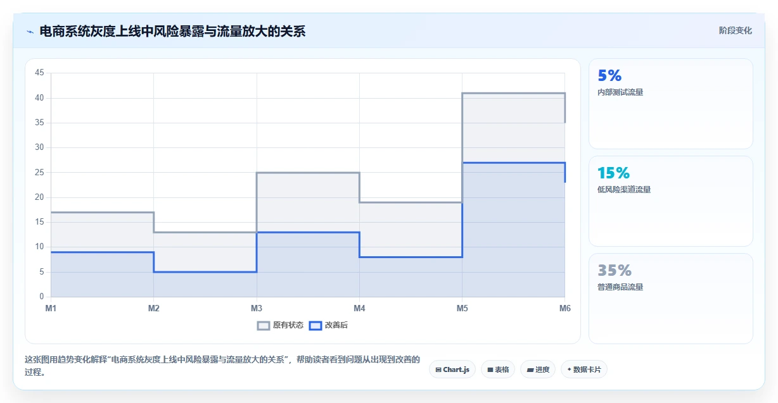The width and height of the screenshot is (778, 403).
Task: Click the chart title 电商系统灰度上线中风险暴露与流量放大的关系
Action: (x=172, y=31)
